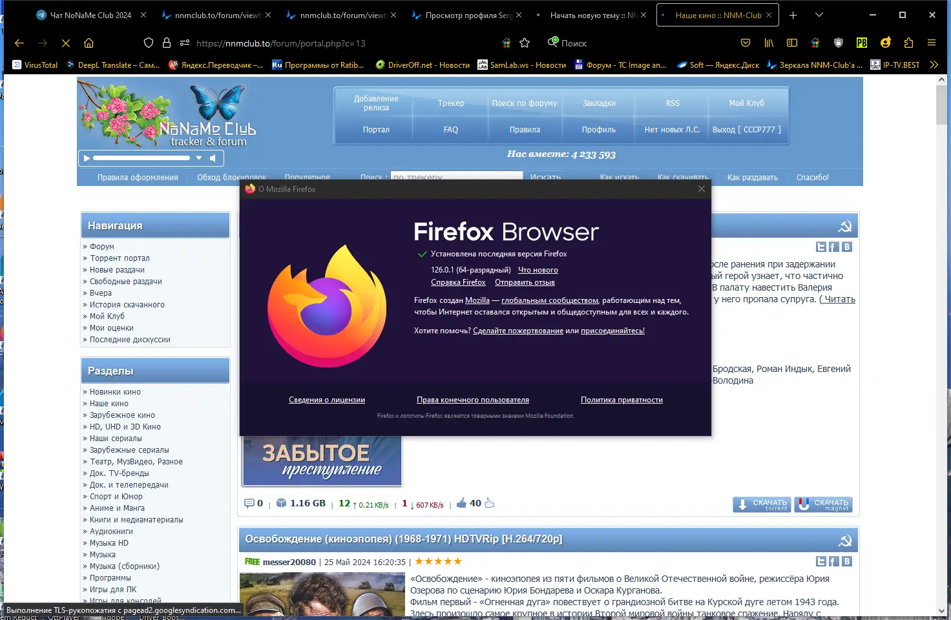Open comments via speech bubble icon
This screenshot has width=951, height=620.
249,503
